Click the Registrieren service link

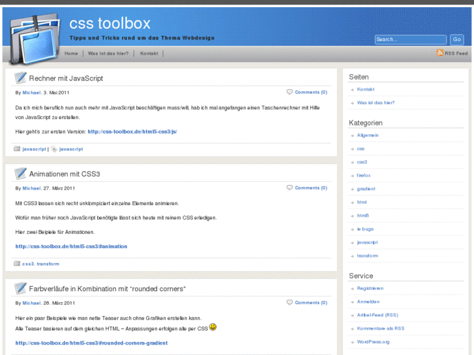[x=370, y=289]
